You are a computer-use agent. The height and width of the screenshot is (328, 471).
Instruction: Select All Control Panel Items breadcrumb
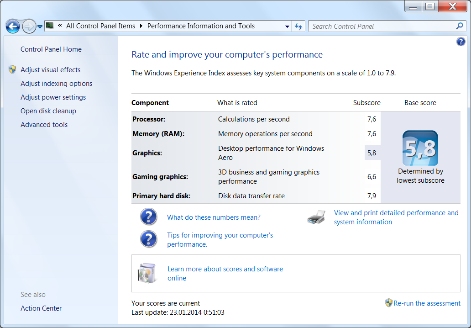[x=100, y=26]
